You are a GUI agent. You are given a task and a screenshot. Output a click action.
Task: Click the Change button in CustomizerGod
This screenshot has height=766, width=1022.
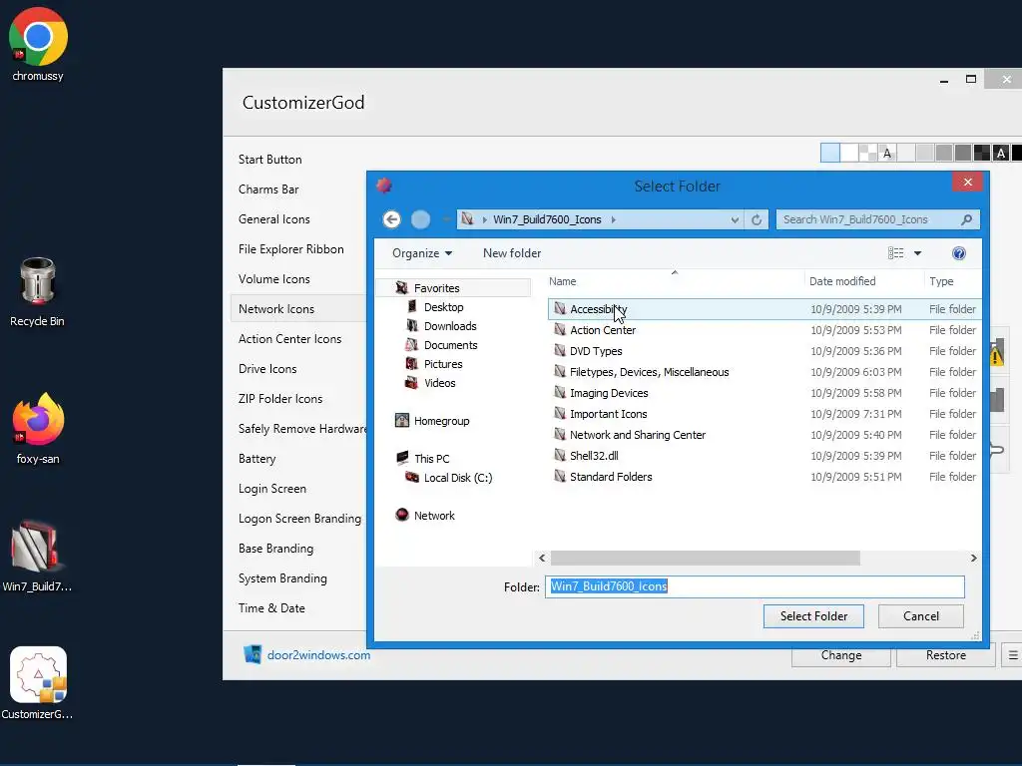(x=840, y=655)
